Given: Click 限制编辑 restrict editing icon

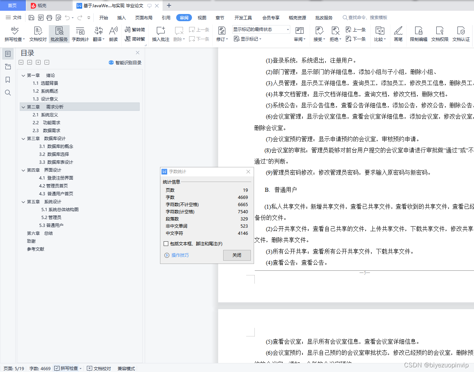Looking at the screenshot, I should click(419, 34).
